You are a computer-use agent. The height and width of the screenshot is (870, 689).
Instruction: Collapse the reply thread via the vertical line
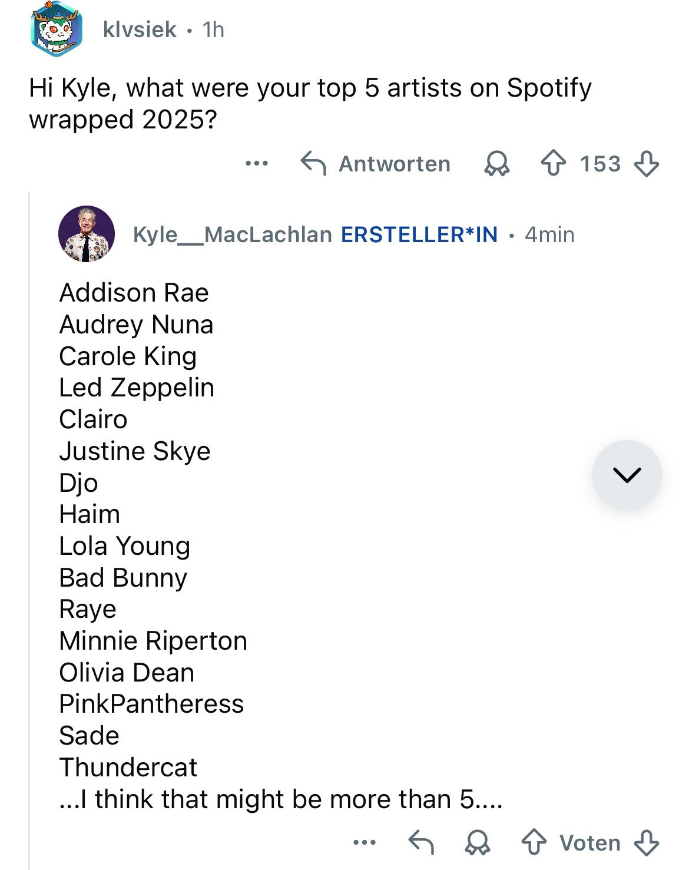tap(29, 530)
